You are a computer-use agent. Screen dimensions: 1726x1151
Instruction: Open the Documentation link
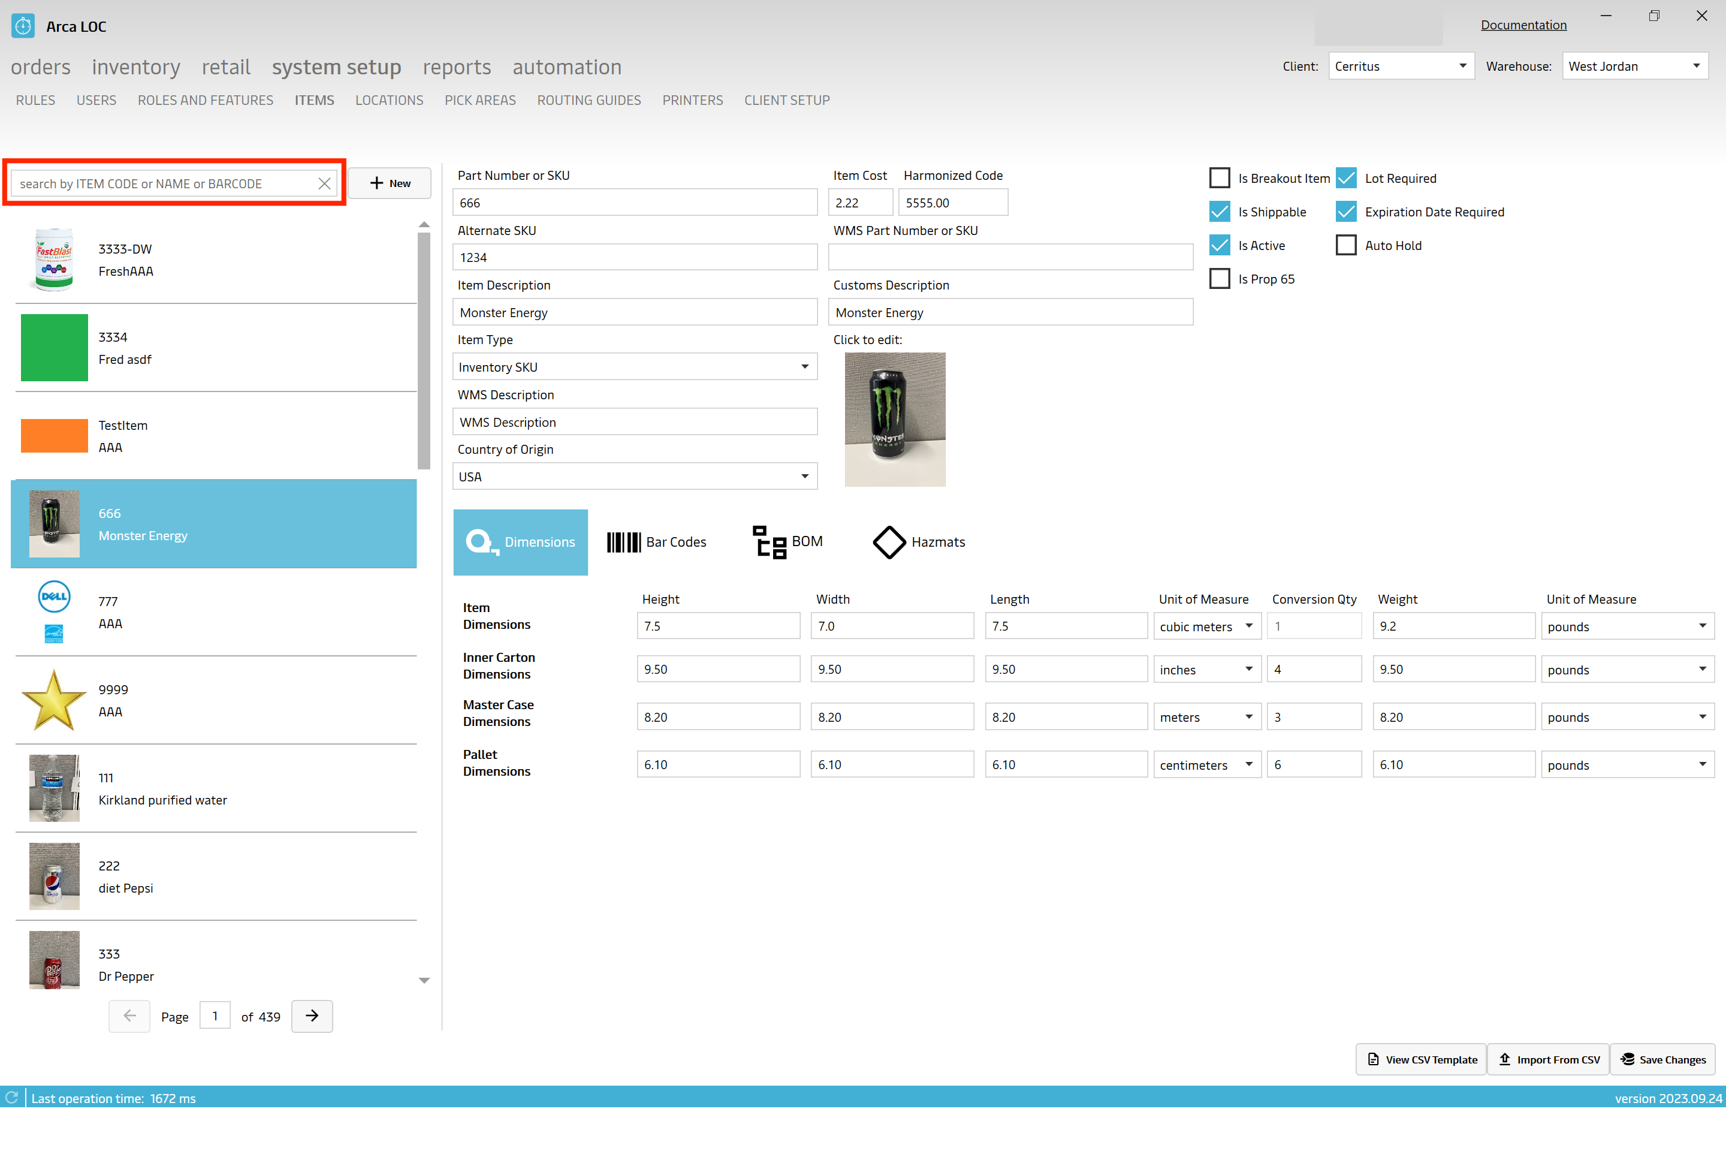(x=1523, y=25)
